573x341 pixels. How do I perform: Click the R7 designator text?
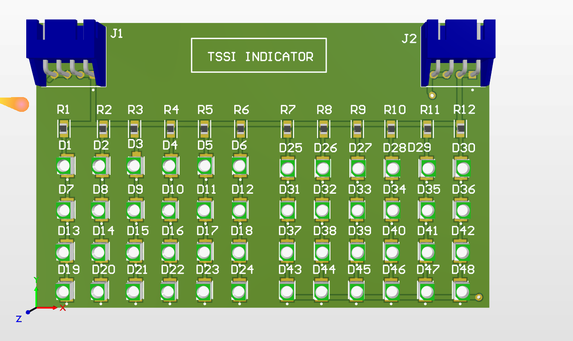tap(288, 110)
